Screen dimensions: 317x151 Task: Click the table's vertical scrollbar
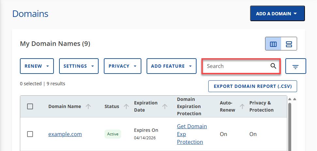pos(290,127)
